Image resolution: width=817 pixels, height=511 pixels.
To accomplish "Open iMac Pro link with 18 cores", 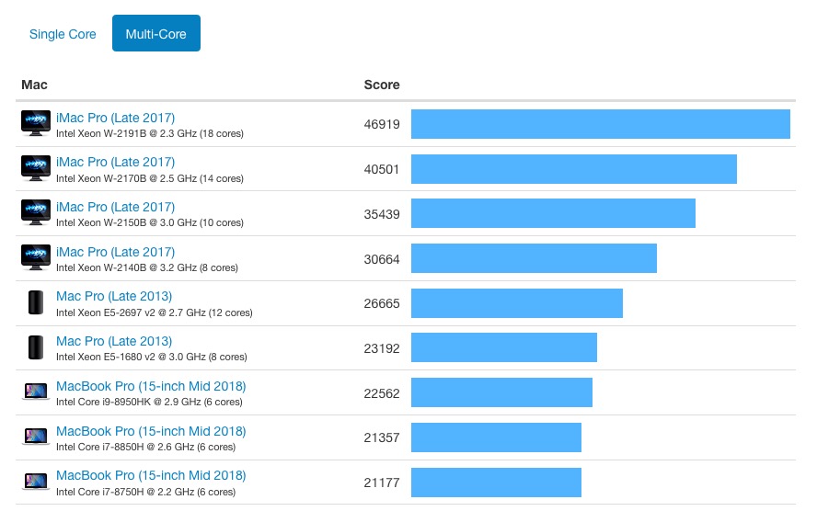I will point(115,119).
